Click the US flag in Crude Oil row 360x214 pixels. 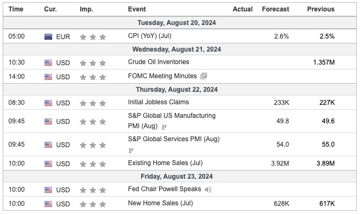[x=48, y=62]
